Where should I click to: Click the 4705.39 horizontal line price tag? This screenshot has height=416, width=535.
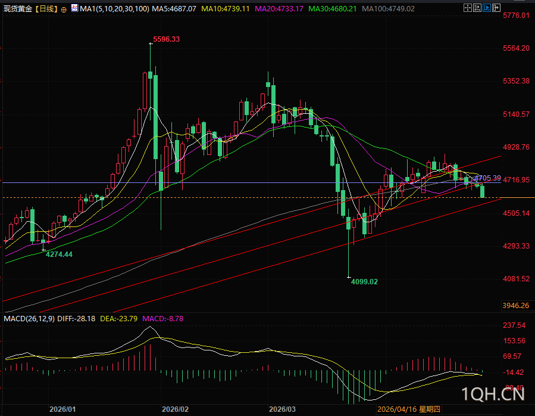487,178
